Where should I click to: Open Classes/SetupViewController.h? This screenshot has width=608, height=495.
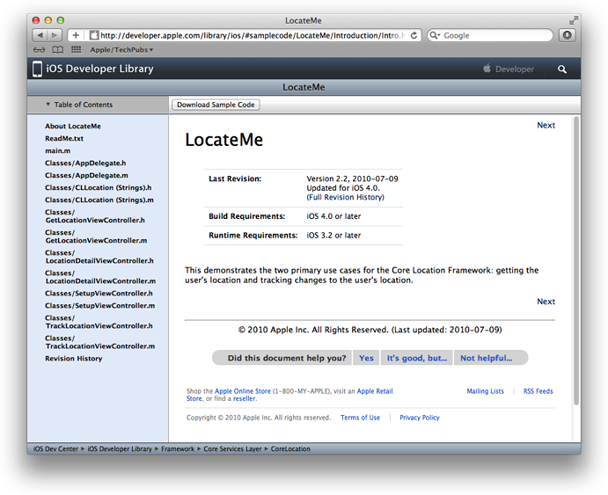coord(99,294)
